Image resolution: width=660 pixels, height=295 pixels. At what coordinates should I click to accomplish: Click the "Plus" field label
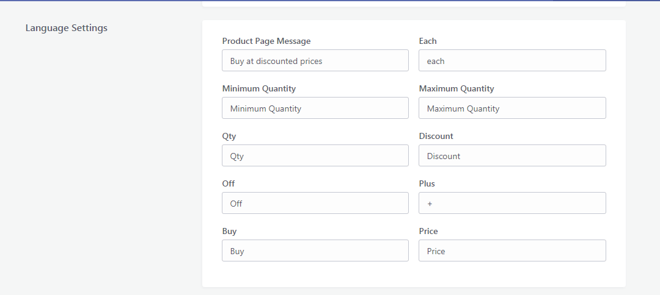(x=427, y=183)
